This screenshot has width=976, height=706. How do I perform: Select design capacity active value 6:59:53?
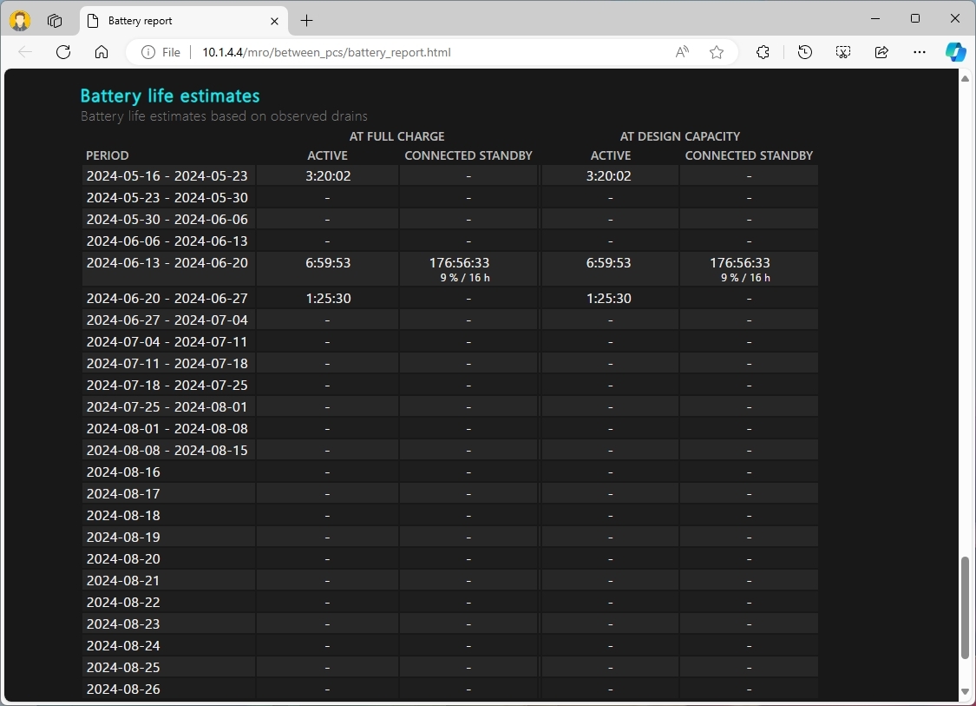pyautogui.click(x=609, y=262)
